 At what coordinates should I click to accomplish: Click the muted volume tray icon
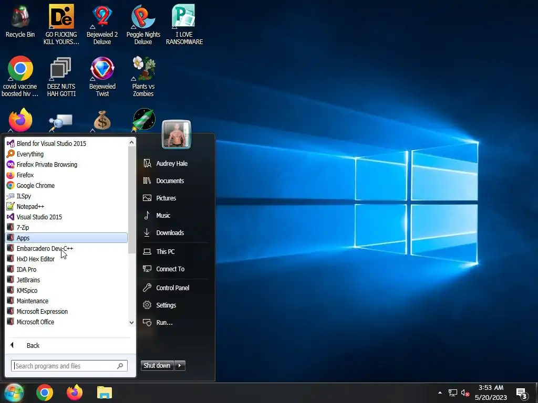pyautogui.click(x=465, y=393)
